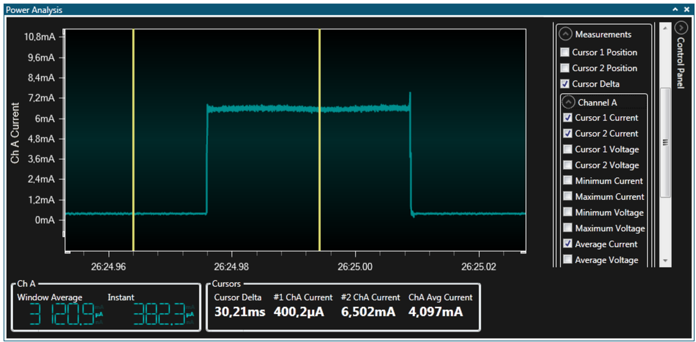
Task: Enable Cursor 2 Voltage checkbox
Action: (568, 165)
